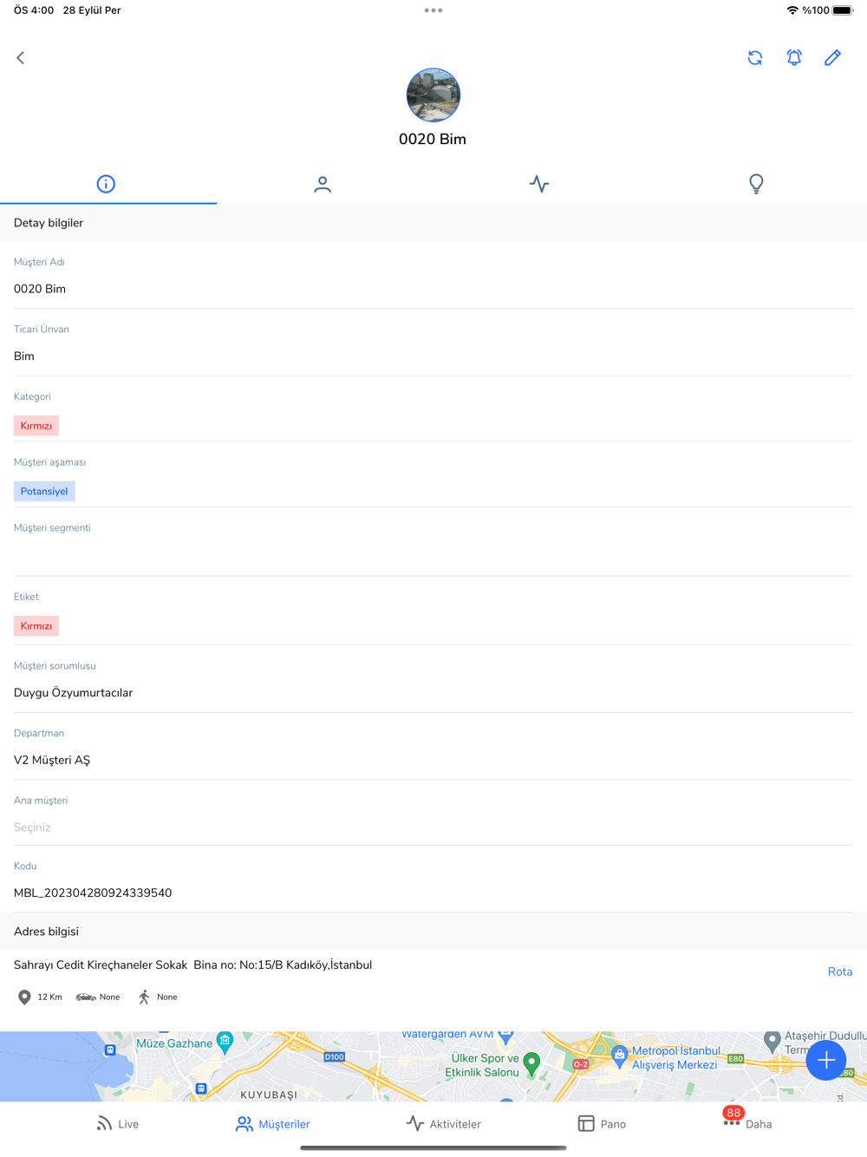The image size is (867, 1157).
Task: Tap the walking travel time icon
Action: pos(145,997)
